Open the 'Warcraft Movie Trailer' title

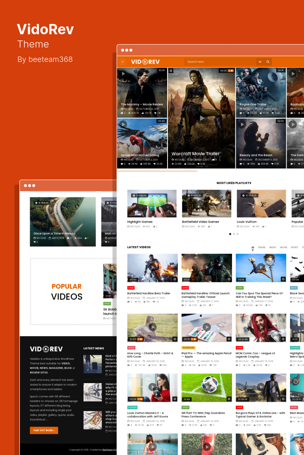[196, 154]
